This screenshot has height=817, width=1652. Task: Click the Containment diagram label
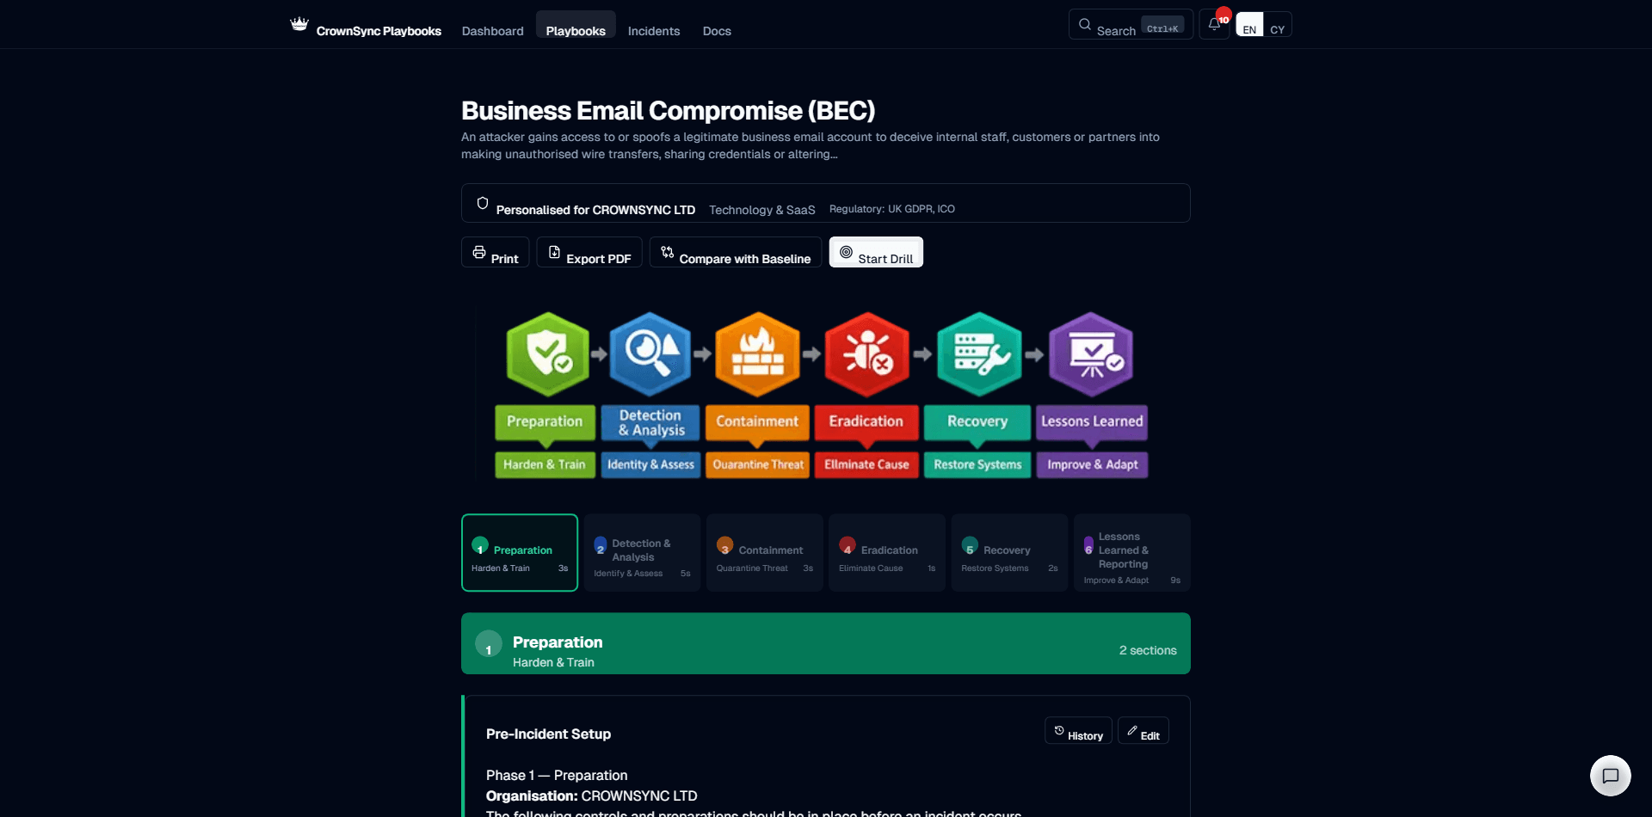pyautogui.click(x=757, y=422)
